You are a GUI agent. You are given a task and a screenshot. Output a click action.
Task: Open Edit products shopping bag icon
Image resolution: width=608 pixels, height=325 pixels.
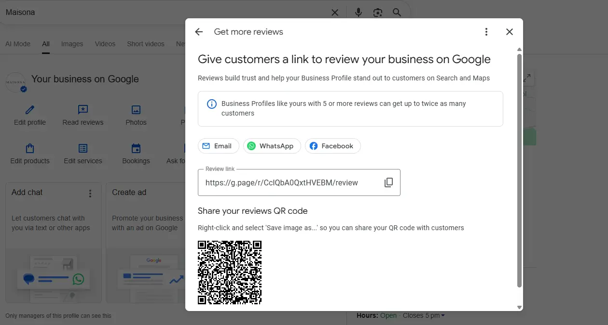coord(30,148)
